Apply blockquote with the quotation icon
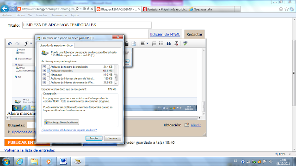The height and width of the screenshot is (166, 296). click(168, 43)
